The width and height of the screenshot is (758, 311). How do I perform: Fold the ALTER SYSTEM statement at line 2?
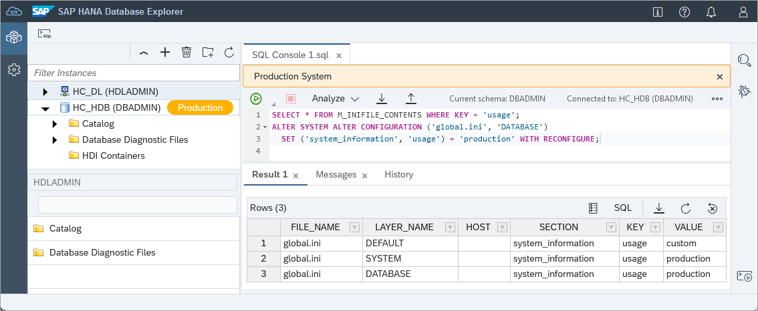click(x=265, y=127)
